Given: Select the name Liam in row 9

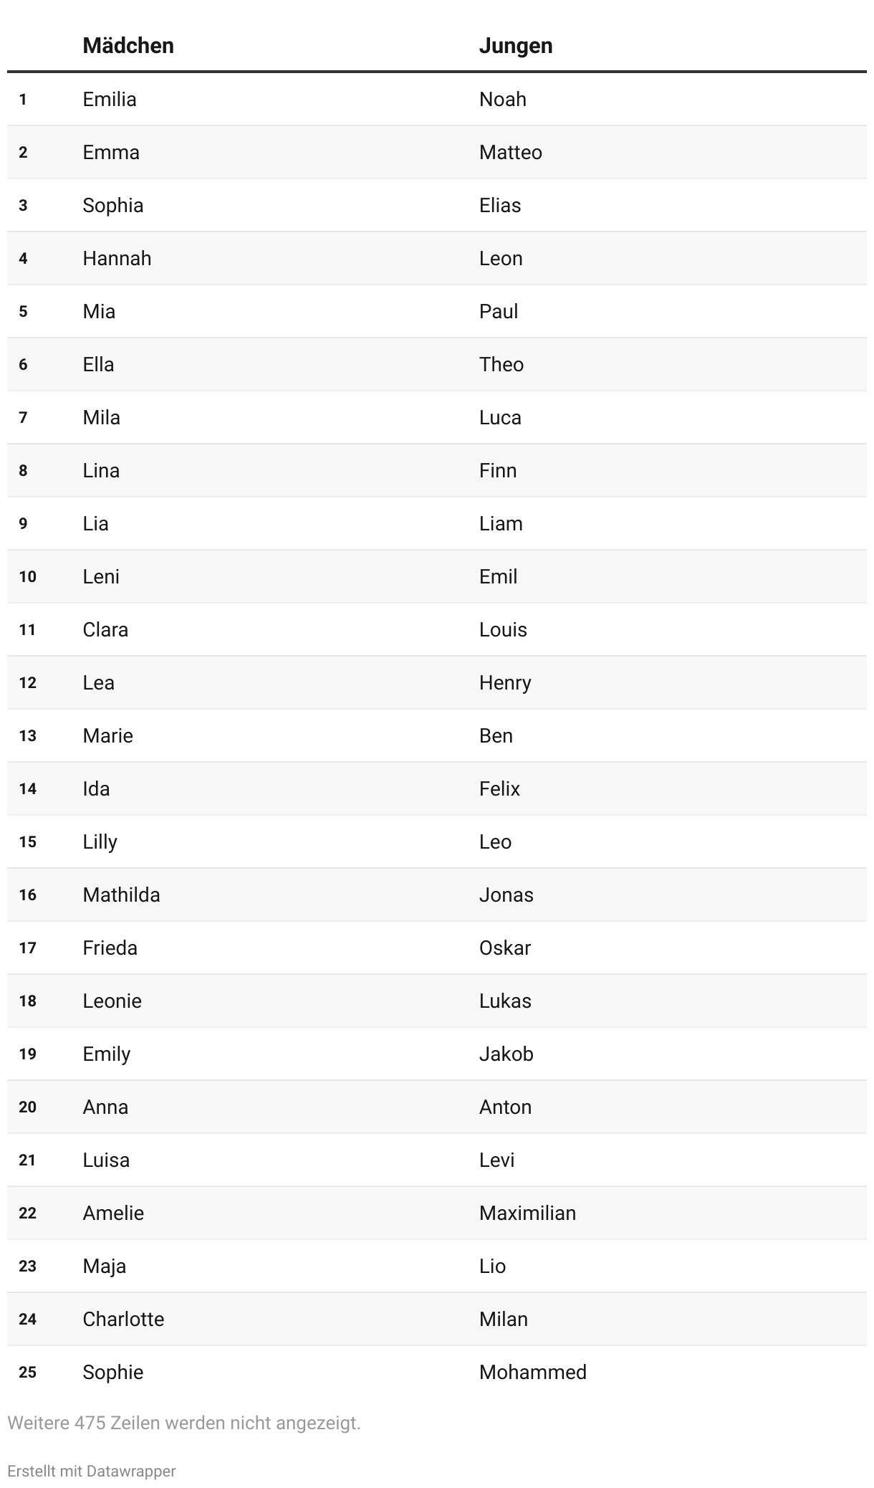Looking at the screenshot, I should point(501,523).
